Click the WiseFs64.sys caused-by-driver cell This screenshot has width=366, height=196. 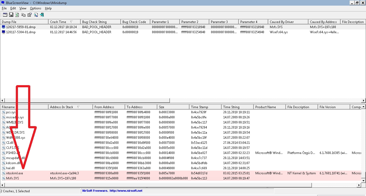coord(279,32)
